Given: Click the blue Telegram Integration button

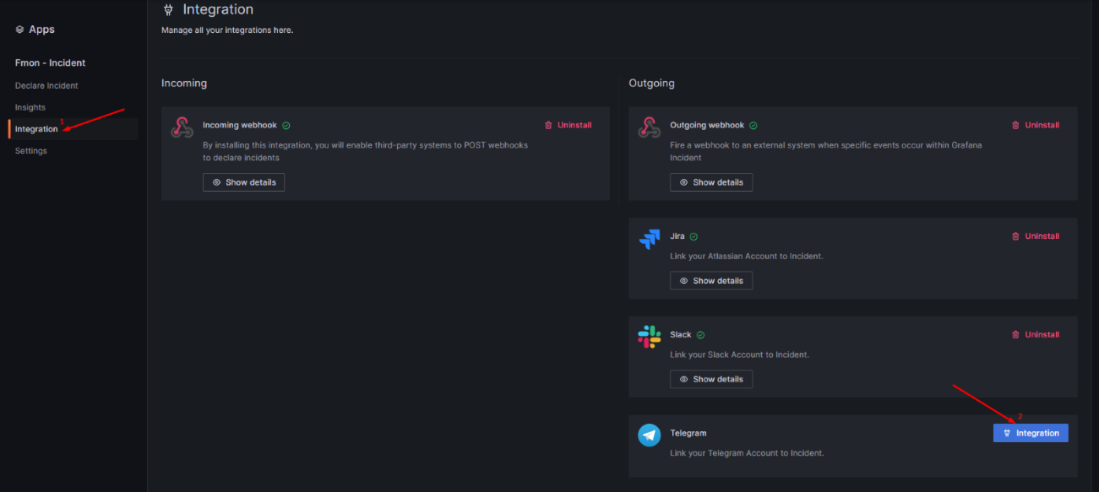Looking at the screenshot, I should [x=1031, y=433].
